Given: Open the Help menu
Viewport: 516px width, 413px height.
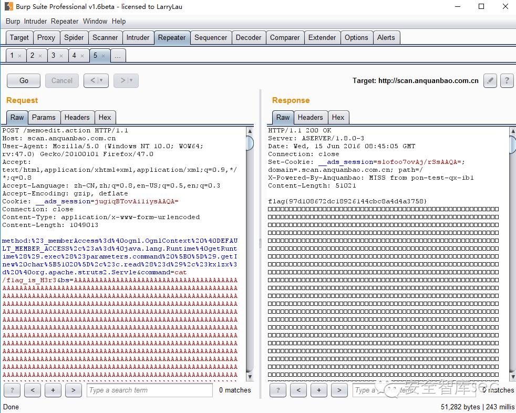Looking at the screenshot, I should [x=119, y=22].
